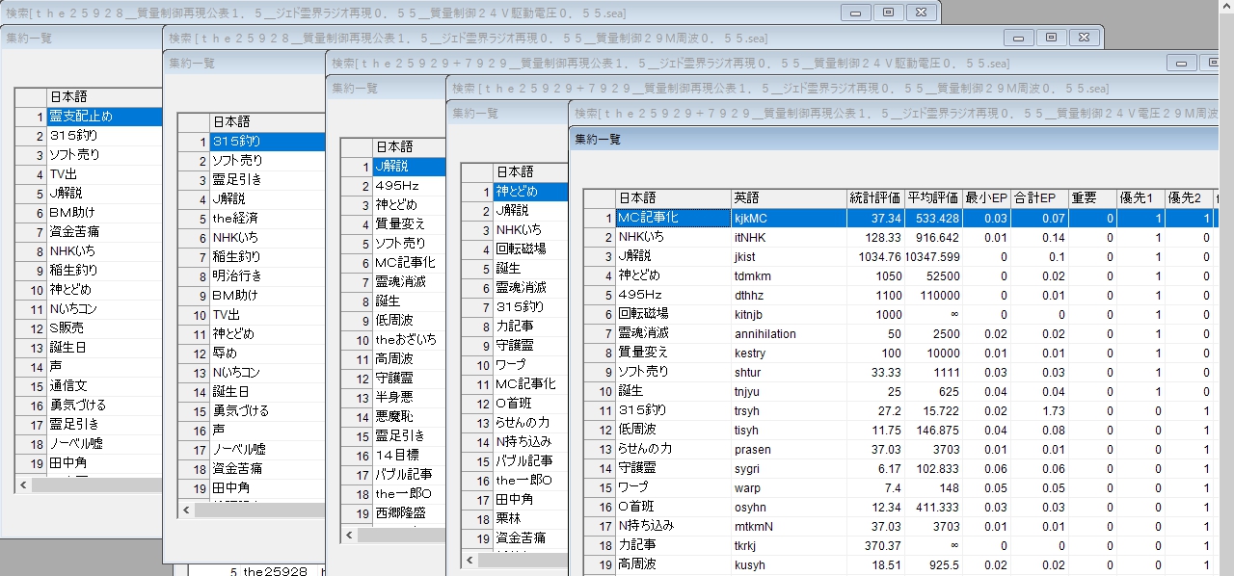Click the 霊支配止め table's horizontal scrollbar
This screenshot has width=1234, height=576.
pyautogui.click(x=96, y=485)
